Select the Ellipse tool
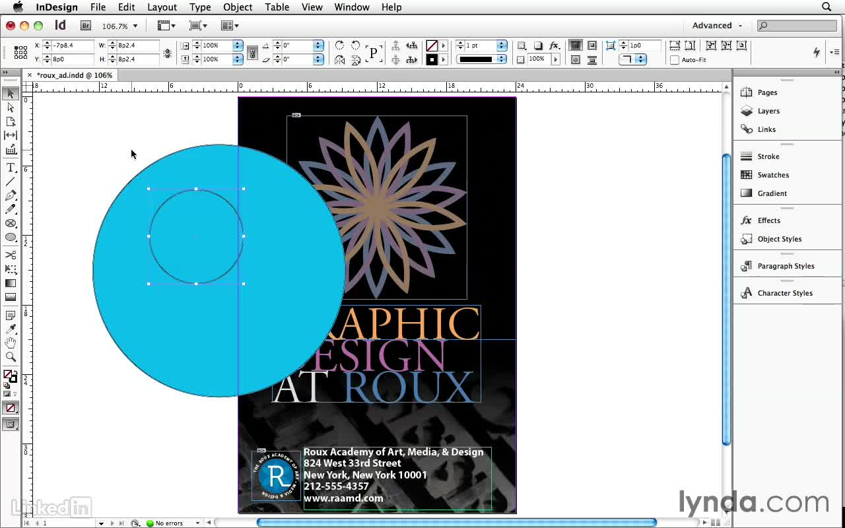The image size is (845, 528). 11,237
